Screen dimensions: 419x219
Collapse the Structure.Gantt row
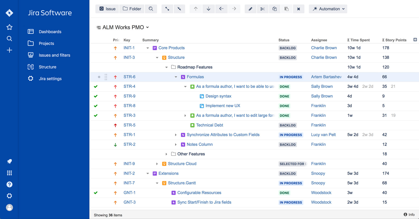pos(157,183)
